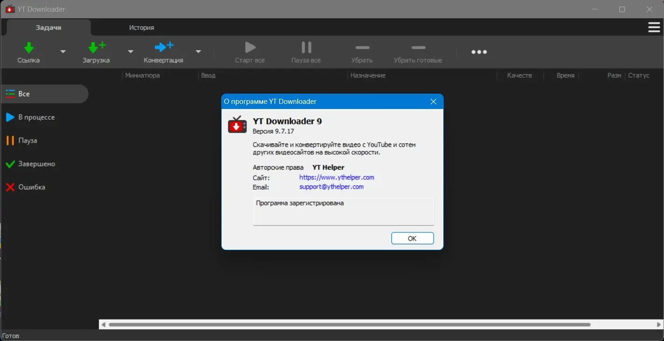Expand the Загрузка dropdown arrow

click(131, 52)
